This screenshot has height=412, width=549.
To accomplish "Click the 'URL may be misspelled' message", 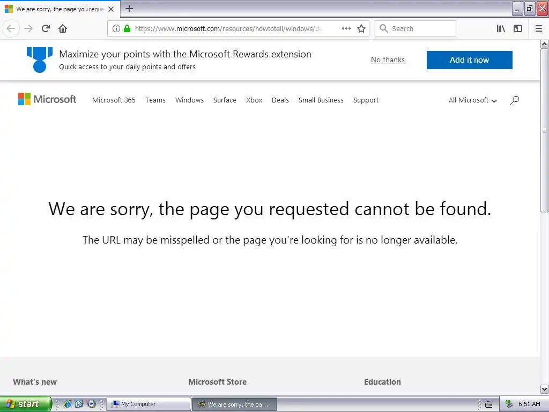I will (270, 240).
